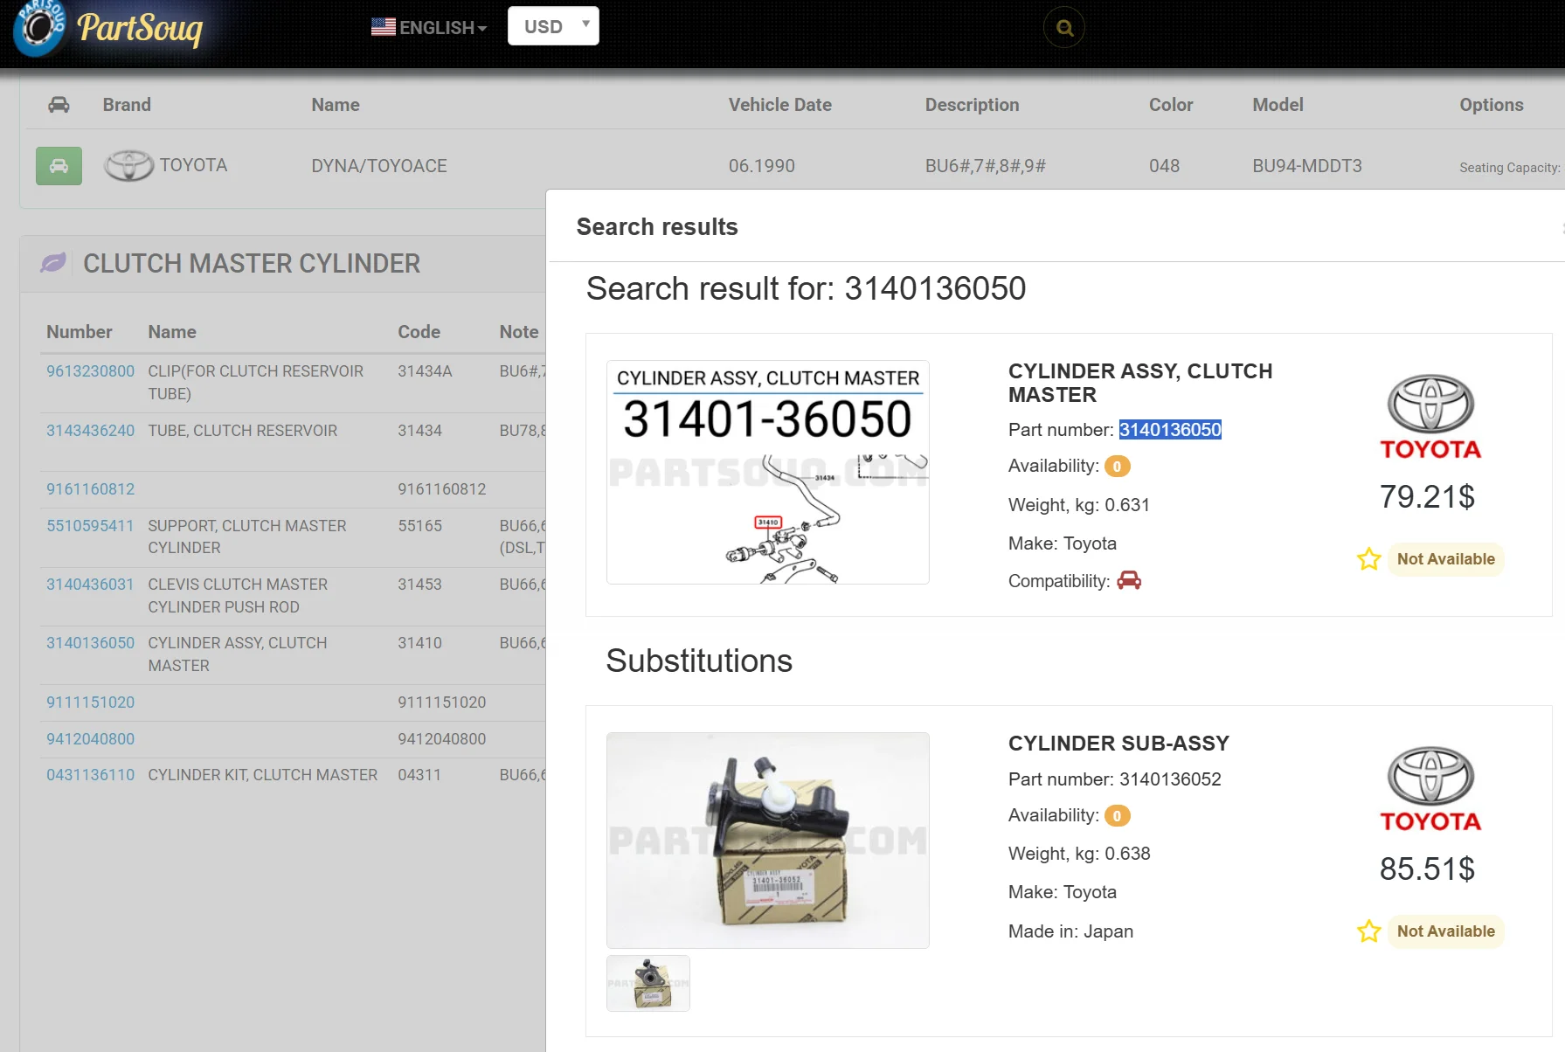Open the large cylinder sub-assy photo
Viewport: 1565px width, 1052px height.
coord(768,841)
